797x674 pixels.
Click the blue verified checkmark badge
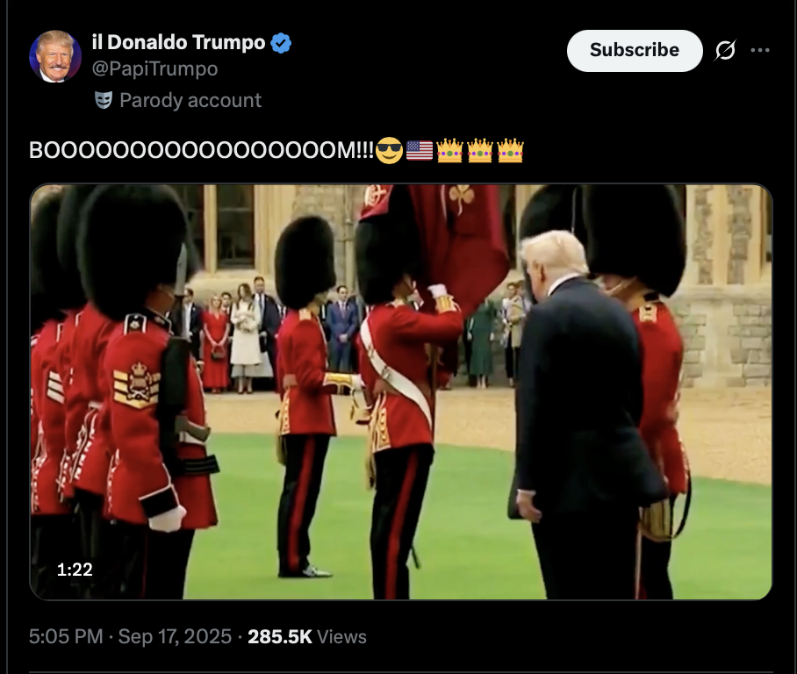coord(281,43)
